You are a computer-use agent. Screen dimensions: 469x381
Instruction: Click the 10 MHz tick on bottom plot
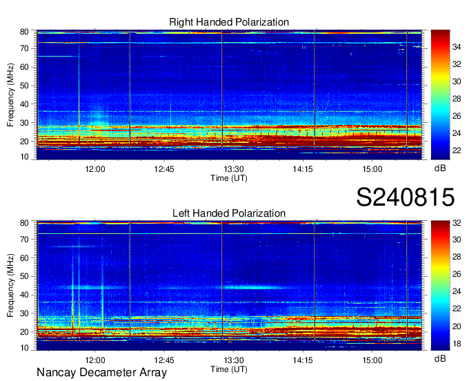click(x=25, y=347)
